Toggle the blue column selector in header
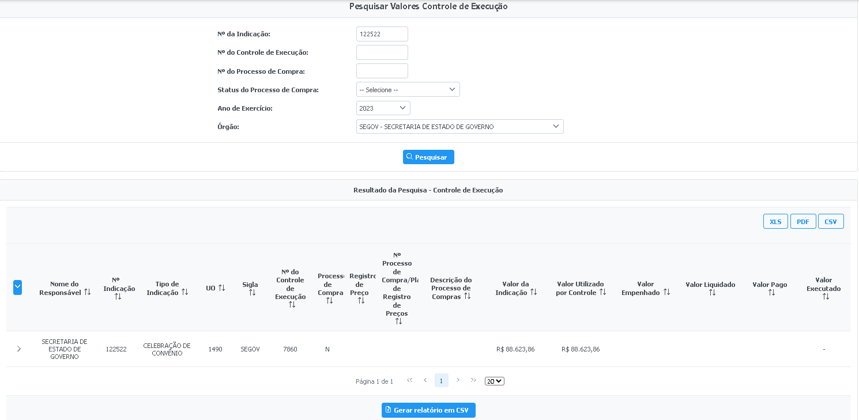The width and height of the screenshot is (859, 420). [17, 287]
